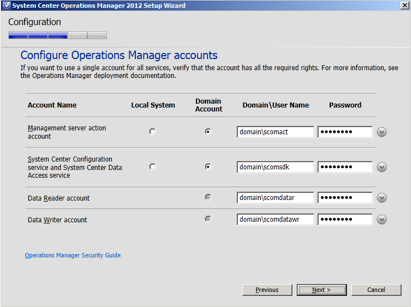Focus the password field for Management server action account
Viewport: 411px width, 307px height.
345,132
